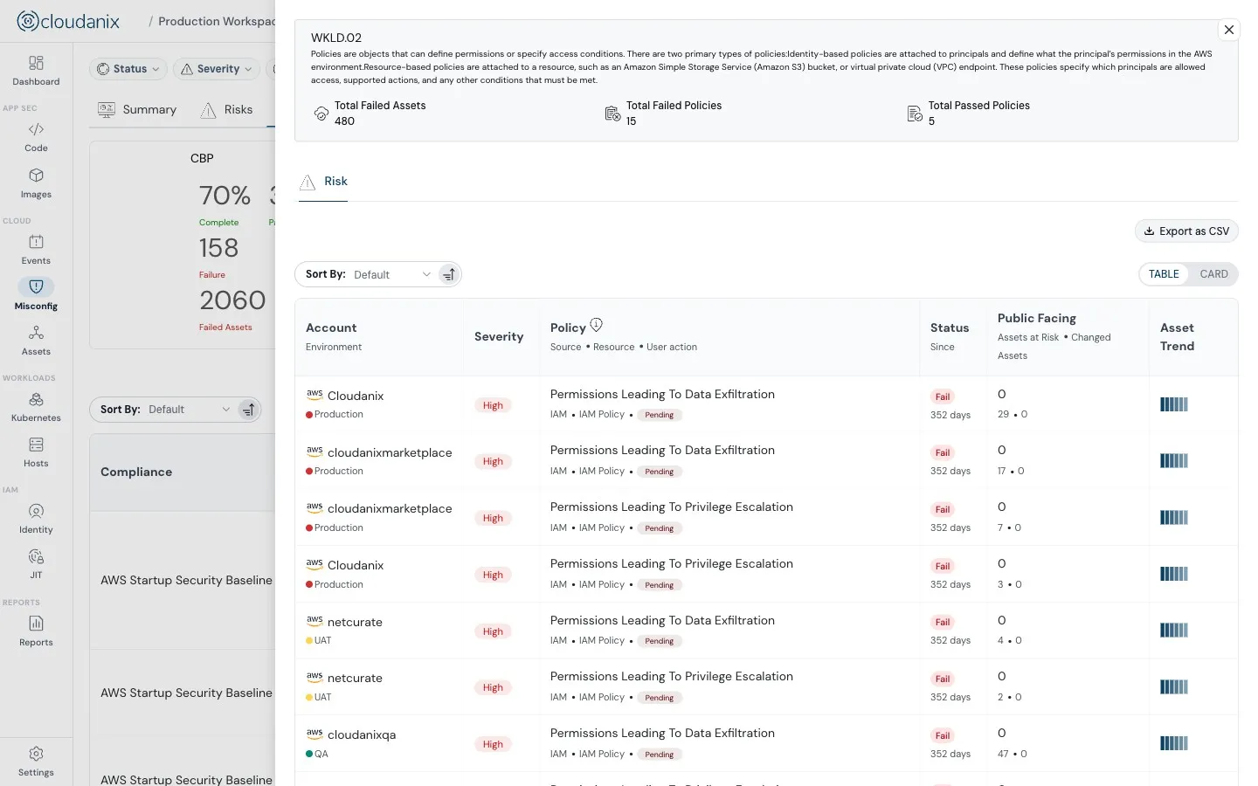This screenshot has width=1258, height=786.
Task: Open the Code section icon
Action: pos(36,129)
